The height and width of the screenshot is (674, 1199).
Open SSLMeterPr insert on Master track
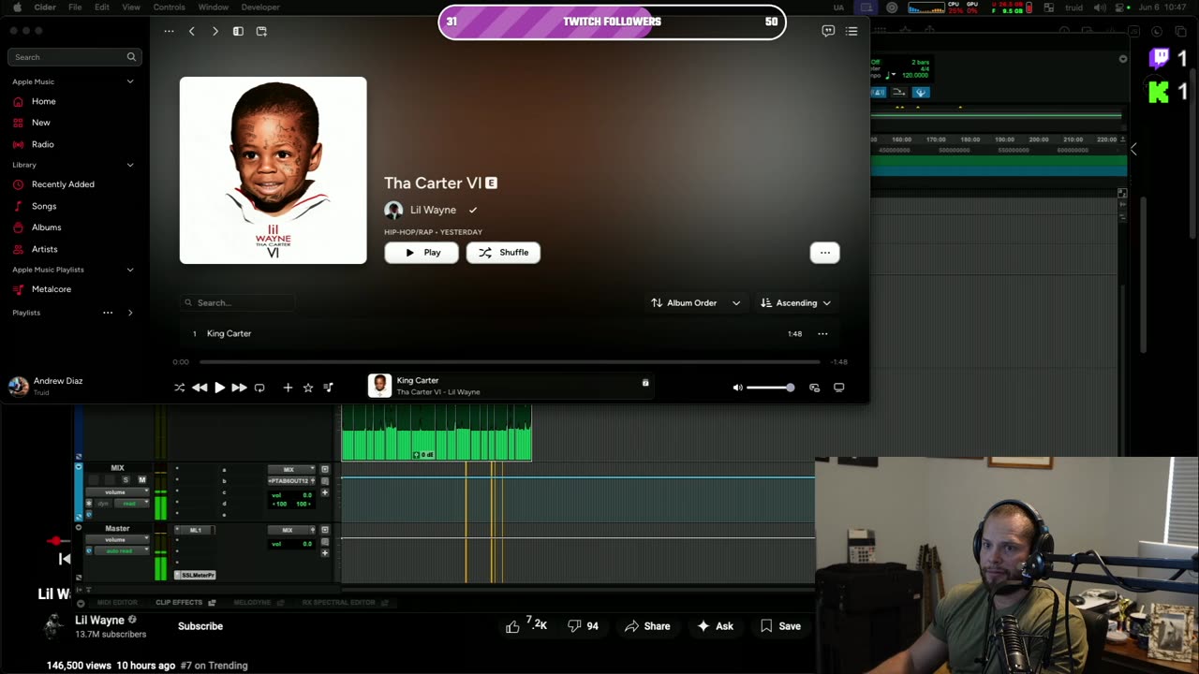click(195, 575)
